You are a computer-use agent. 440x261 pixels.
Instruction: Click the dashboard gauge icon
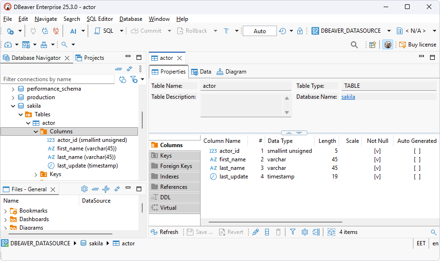[x=8, y=45]
